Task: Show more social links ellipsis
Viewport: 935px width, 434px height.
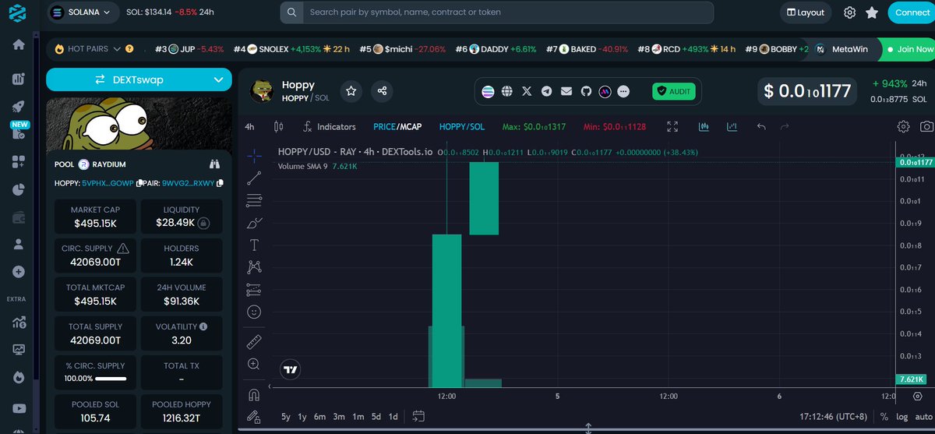Action: [623, 91]
